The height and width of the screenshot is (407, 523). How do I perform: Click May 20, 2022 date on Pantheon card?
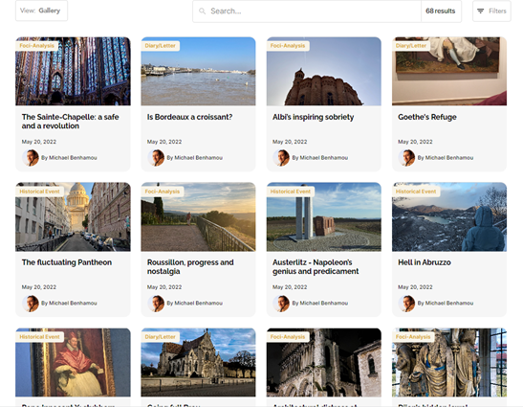pos(39,287)
